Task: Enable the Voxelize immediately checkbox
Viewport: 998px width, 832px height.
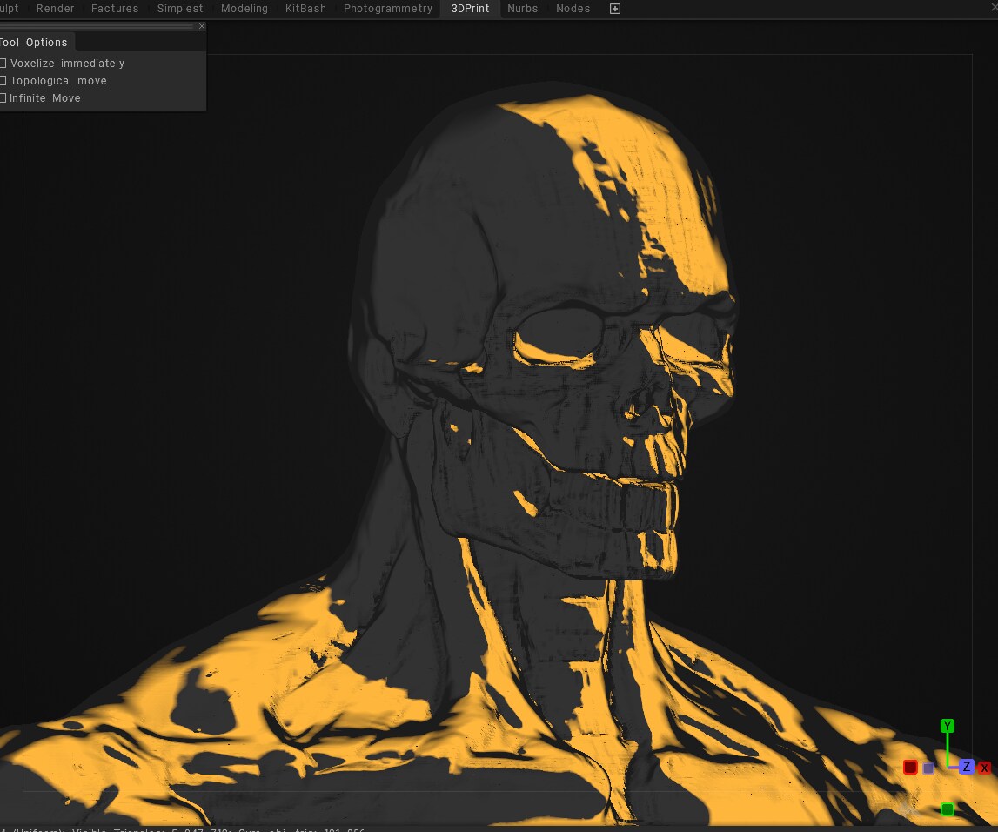Action: (3, 63)
